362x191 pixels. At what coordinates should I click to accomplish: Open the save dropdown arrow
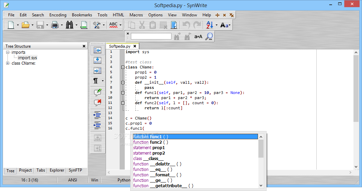[x=47, y=25]
